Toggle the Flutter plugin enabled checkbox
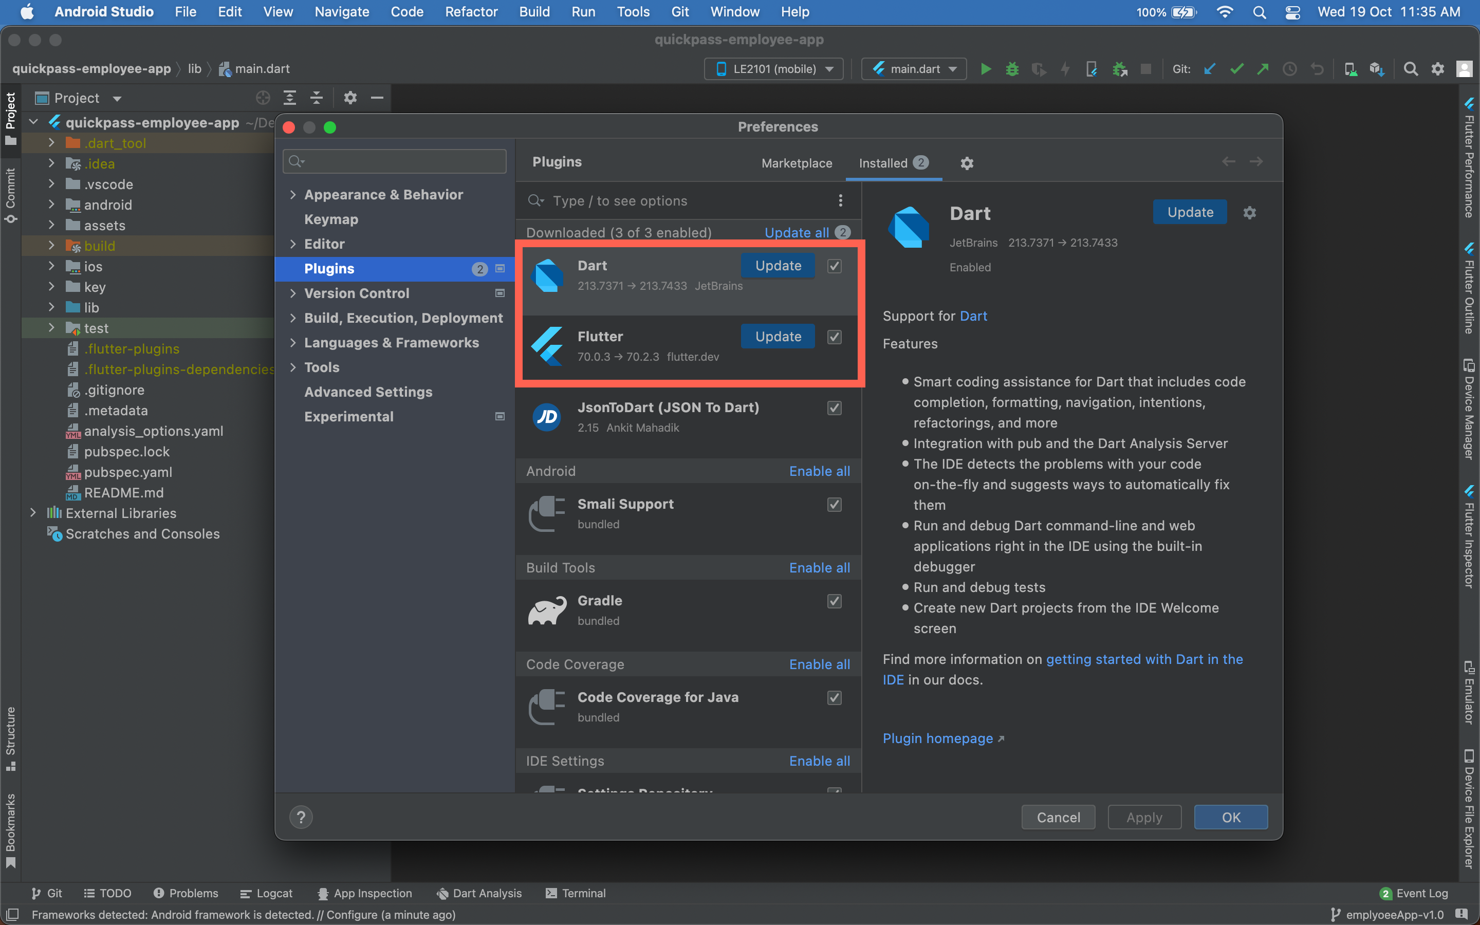The height and width of the screenshot is (925, 1480). (x=834, y=337)
